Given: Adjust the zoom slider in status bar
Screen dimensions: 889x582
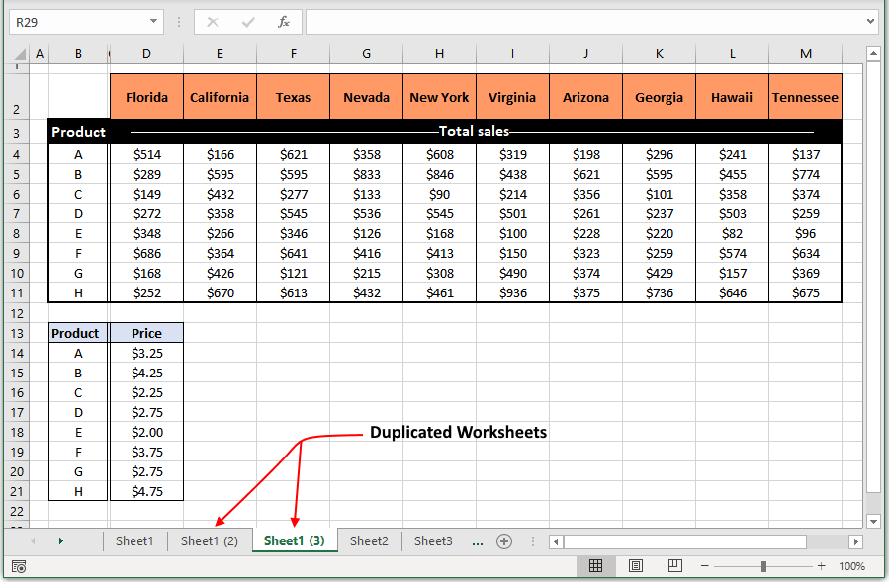Looking at the screenshot, I should click(762, 565).
